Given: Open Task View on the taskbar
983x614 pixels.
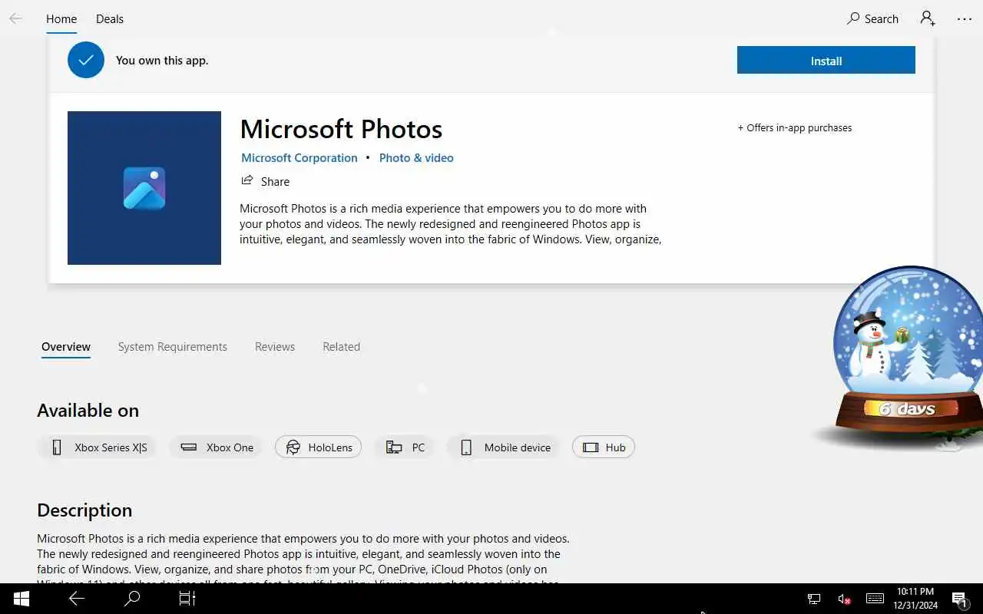Looking at the screenshot, I should click(187, 599).
